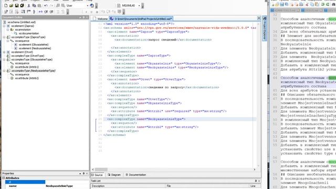Open the User dropdown in toolbar
Image resolution: width=336 pixels, height=189 pixels.
[x=87, y=6]
